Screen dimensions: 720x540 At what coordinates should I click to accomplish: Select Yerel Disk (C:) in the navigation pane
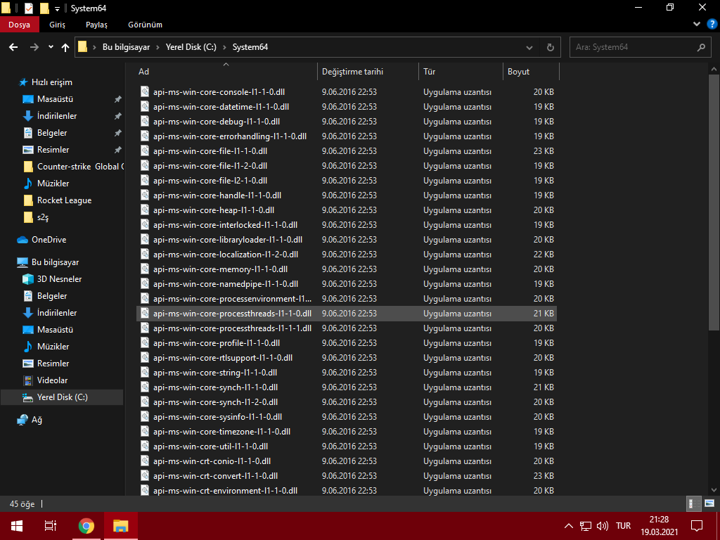(62, 397)
